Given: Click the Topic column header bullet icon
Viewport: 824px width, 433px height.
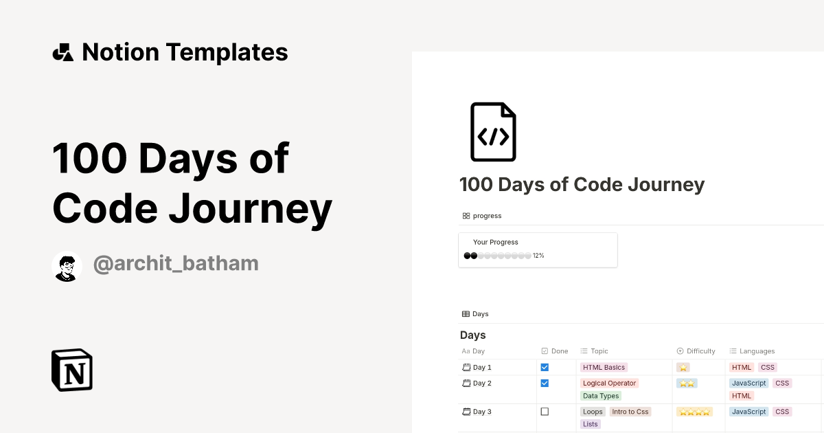Looking at the screenshot, I should [x=582, y=351].
